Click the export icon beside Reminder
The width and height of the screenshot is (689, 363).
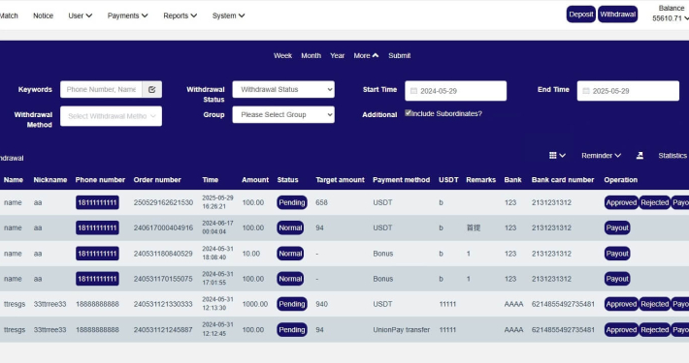[640, 156]
